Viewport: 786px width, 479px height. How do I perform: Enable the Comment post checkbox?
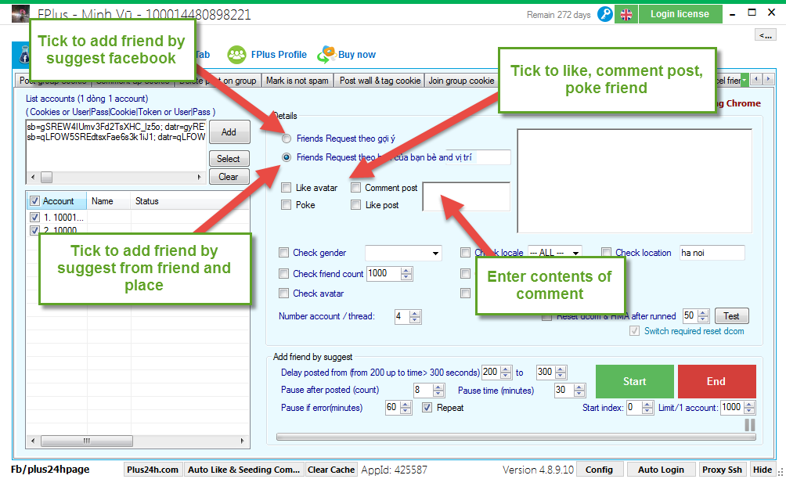pos(356,188)
